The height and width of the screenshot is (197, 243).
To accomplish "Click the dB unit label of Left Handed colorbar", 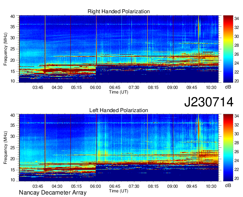I will 228,186.
